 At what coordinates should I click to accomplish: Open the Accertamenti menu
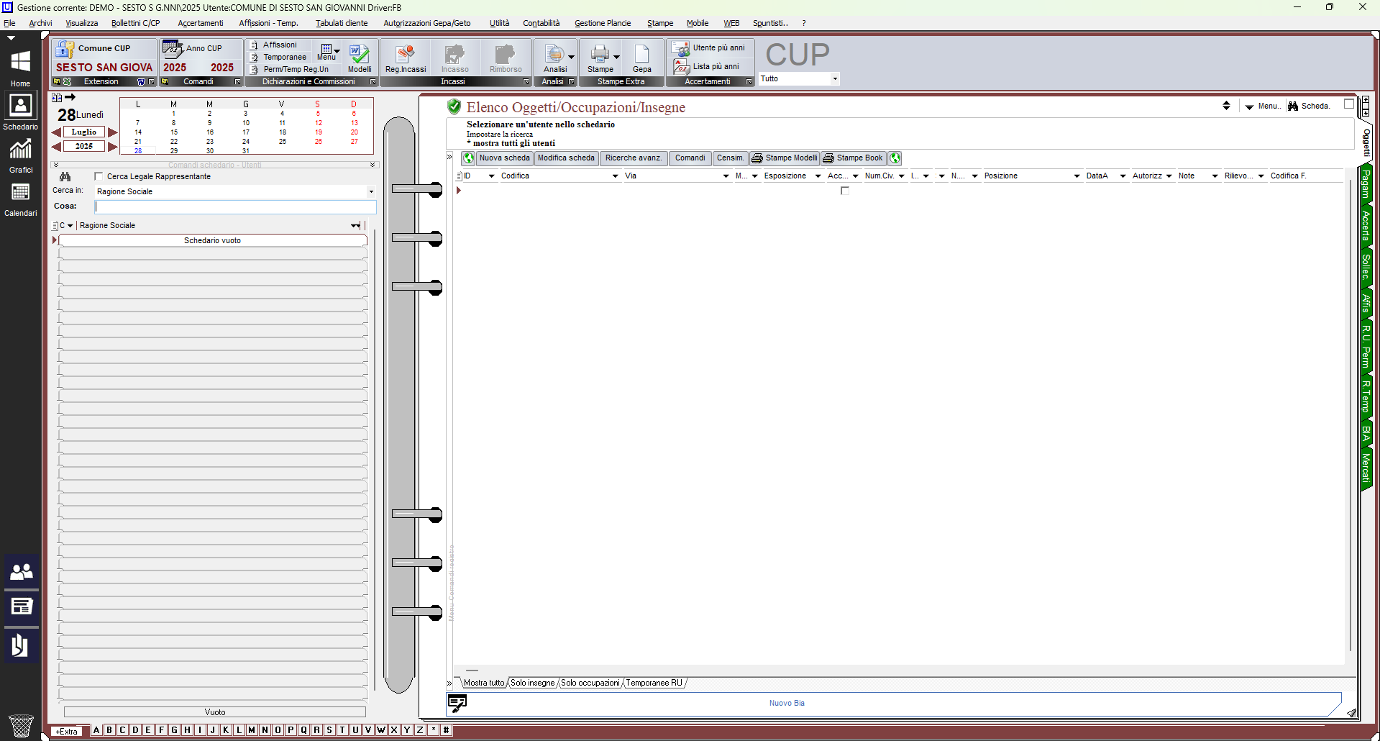pos(200,23)
